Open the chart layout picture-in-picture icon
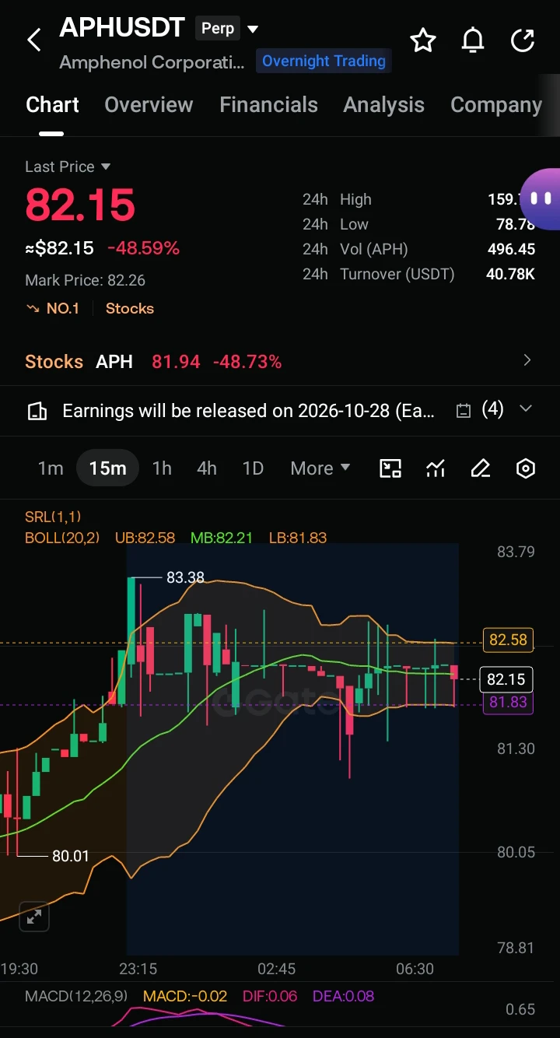 click(390, 468)
